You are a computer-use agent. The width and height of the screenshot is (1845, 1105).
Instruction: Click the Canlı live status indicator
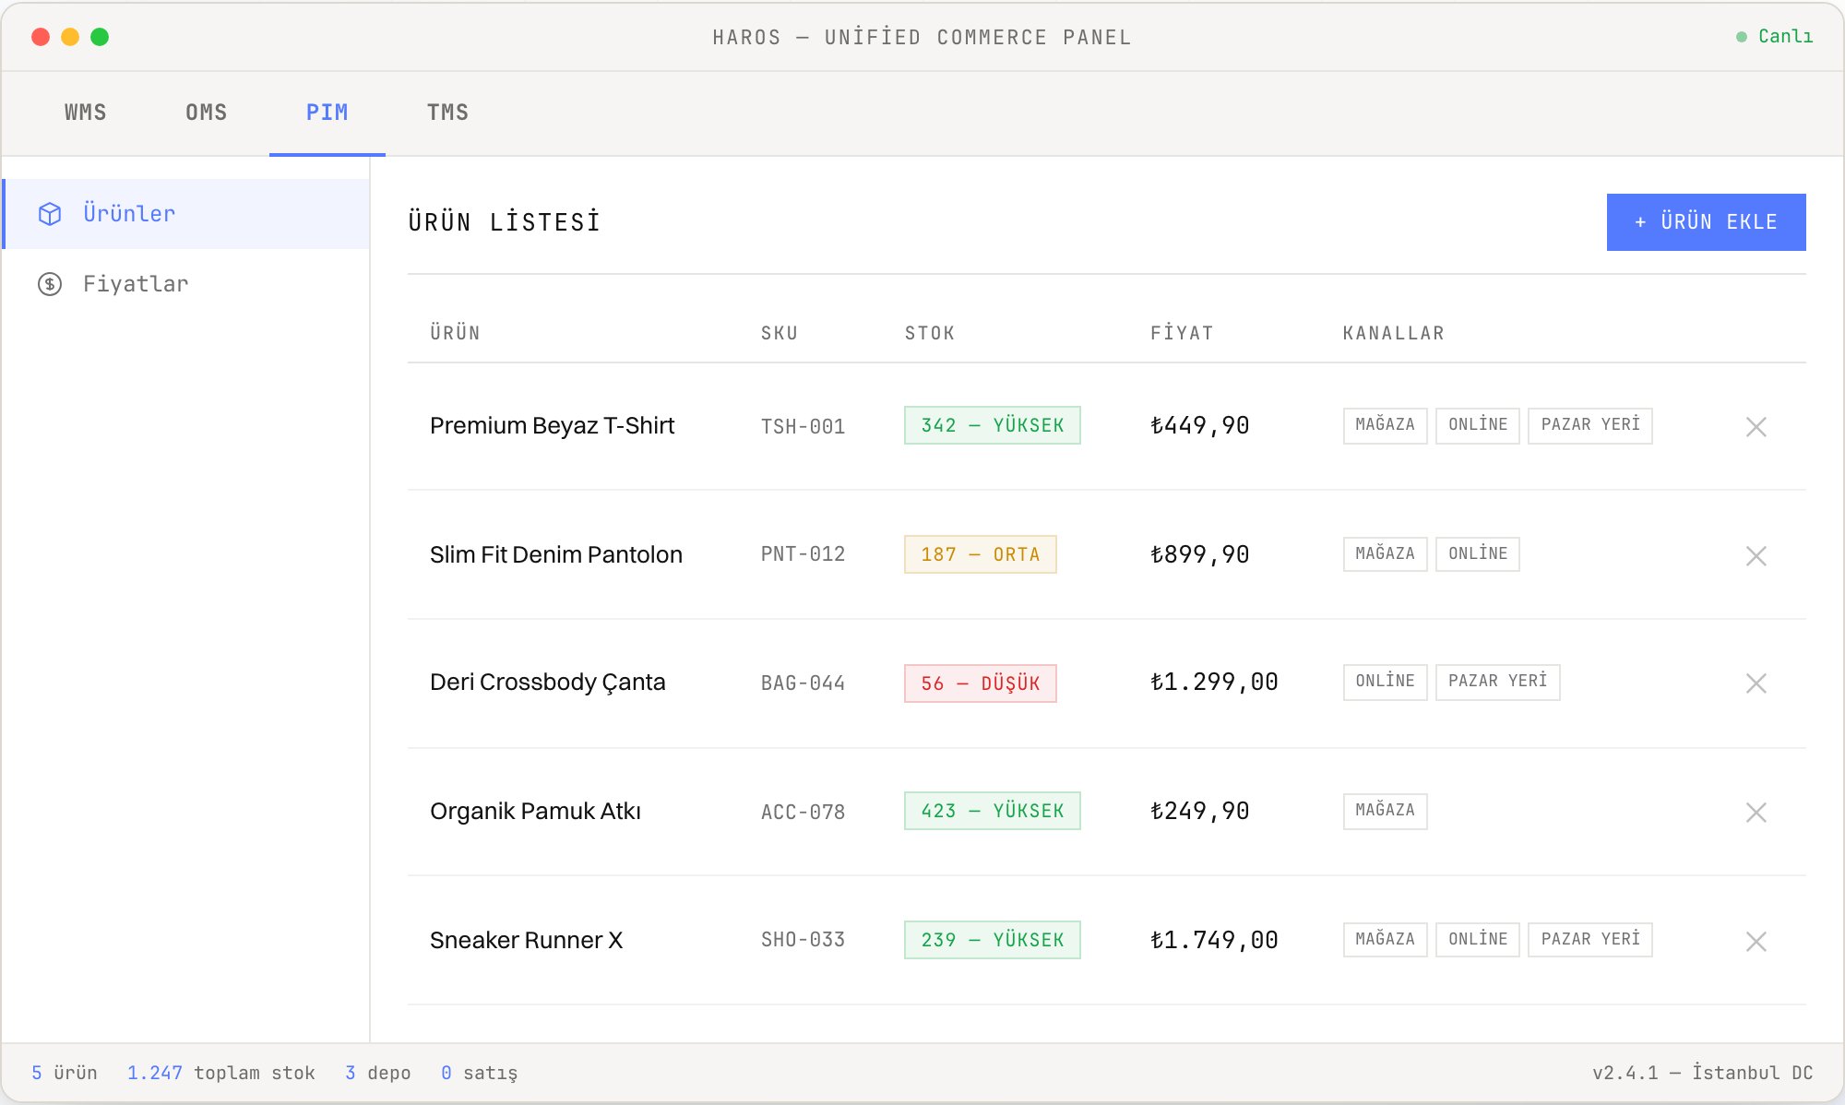(1774, 36)
